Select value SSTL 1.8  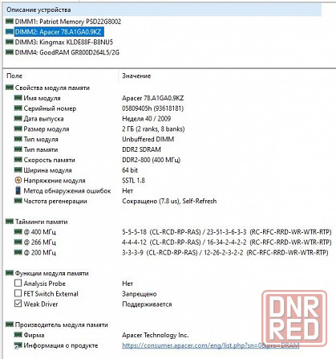tap(133, 181)
